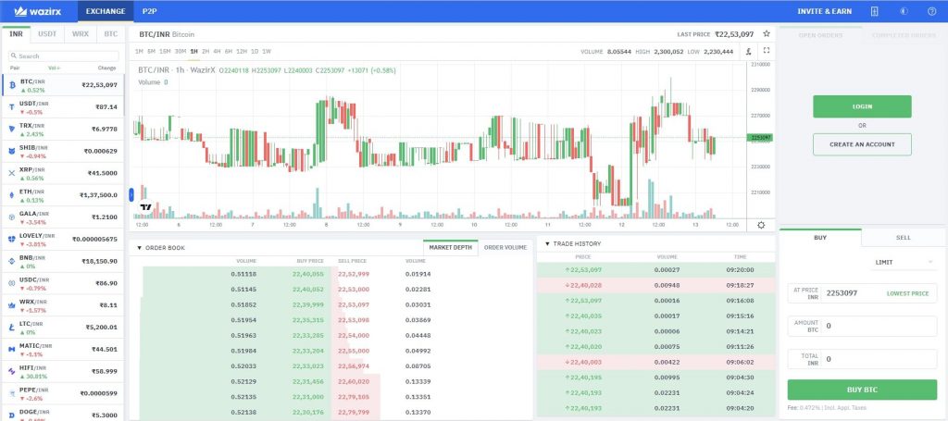Open chart indicators icon beside LOW value
The image size is (948, 421).
748,51
